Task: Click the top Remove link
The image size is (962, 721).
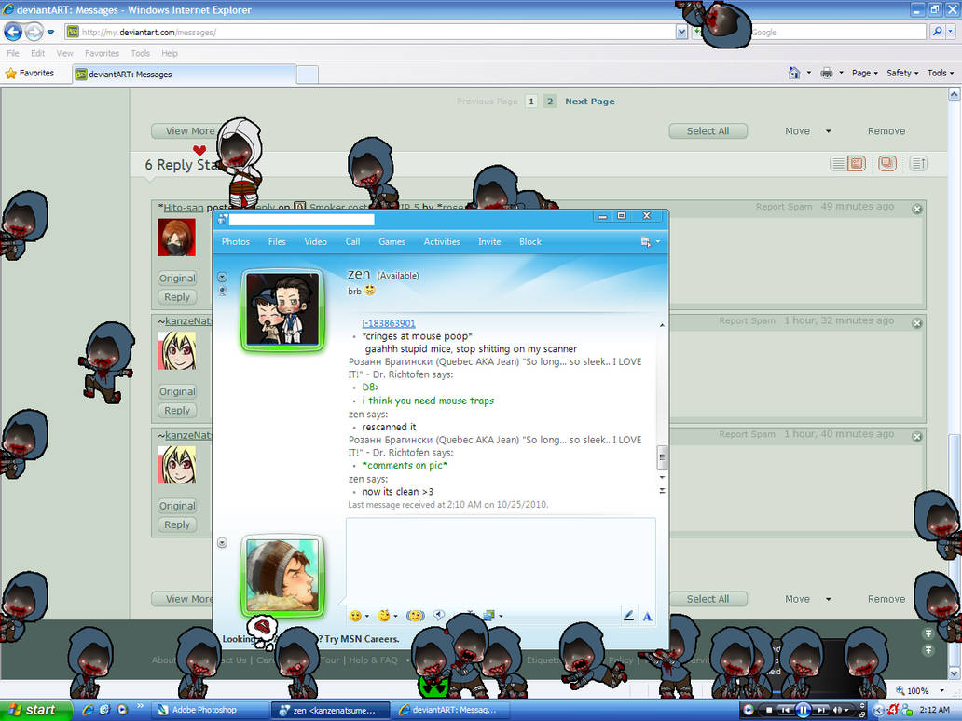Action: point(886,131)
